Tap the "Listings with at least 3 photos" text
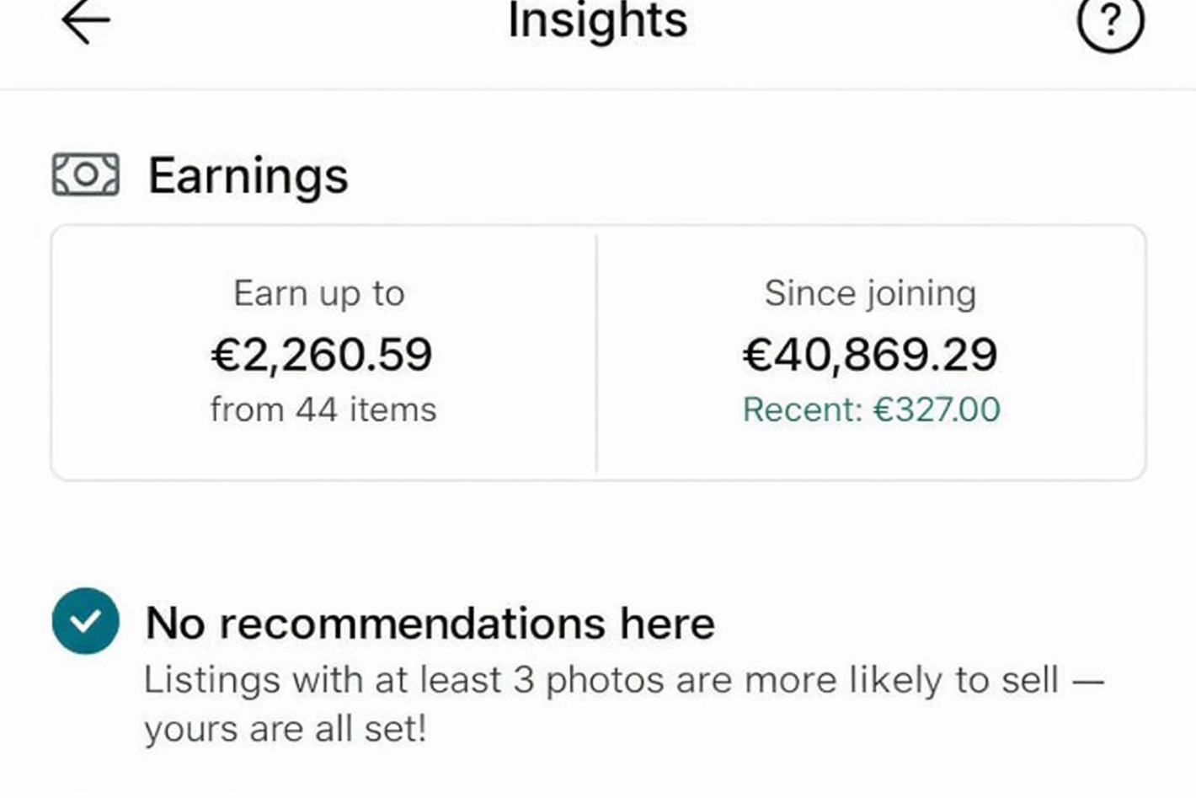 421,679
